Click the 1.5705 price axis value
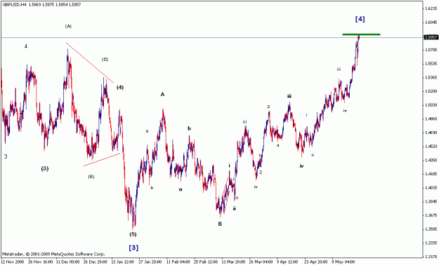439x265 pixels. click(x=431, y=50)
